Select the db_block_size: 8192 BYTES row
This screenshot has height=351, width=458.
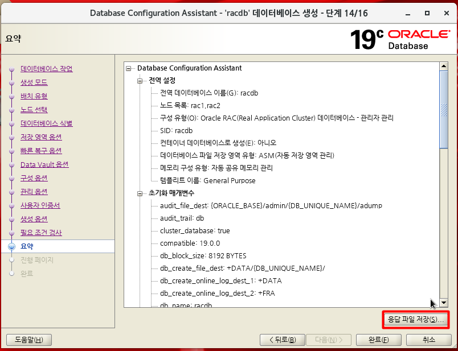[x=203, y=256]
